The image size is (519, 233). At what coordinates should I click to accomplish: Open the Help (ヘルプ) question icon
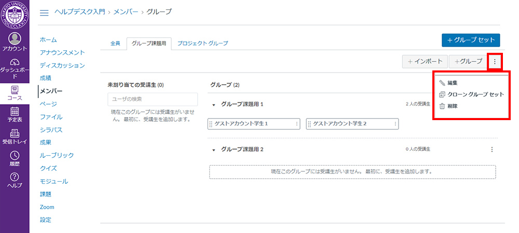[x=15, y=180]
